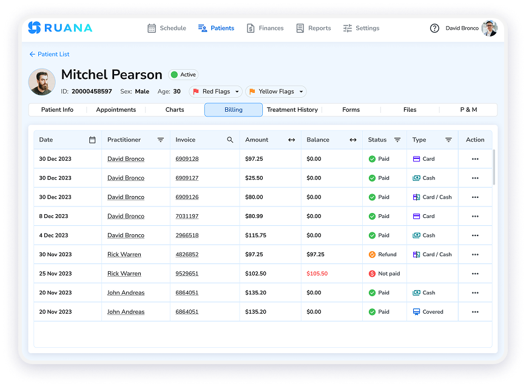Open the Date column calendar icon
The height and width of the screenshot is (386, 526).
[x=92, y=140]
